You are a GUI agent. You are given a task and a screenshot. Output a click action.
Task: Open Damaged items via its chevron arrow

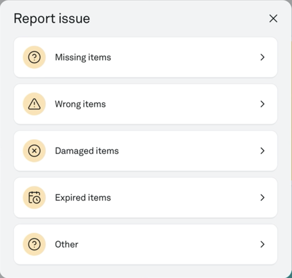coord(262,151)
